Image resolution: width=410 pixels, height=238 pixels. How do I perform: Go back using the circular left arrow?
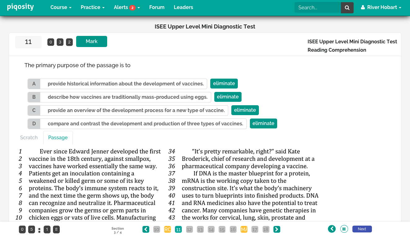point(332,229)
